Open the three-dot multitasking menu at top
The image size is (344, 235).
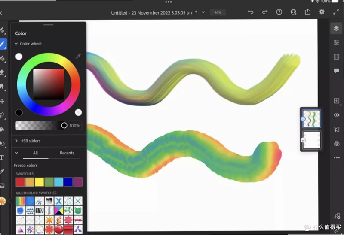[x=169, y=2]
